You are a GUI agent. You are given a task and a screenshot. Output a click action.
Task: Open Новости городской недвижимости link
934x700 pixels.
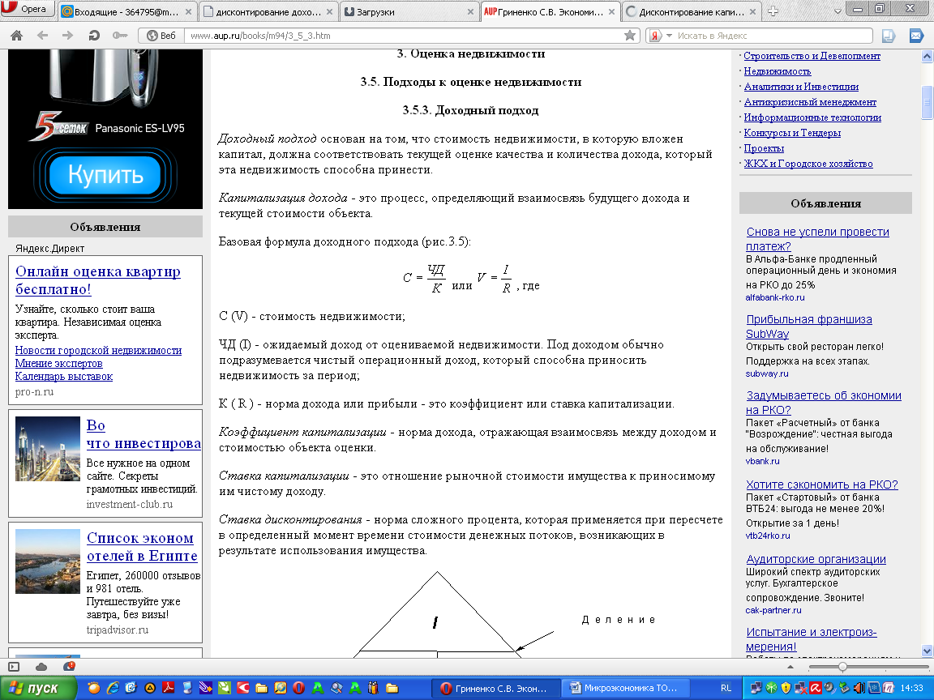[98, 351]
